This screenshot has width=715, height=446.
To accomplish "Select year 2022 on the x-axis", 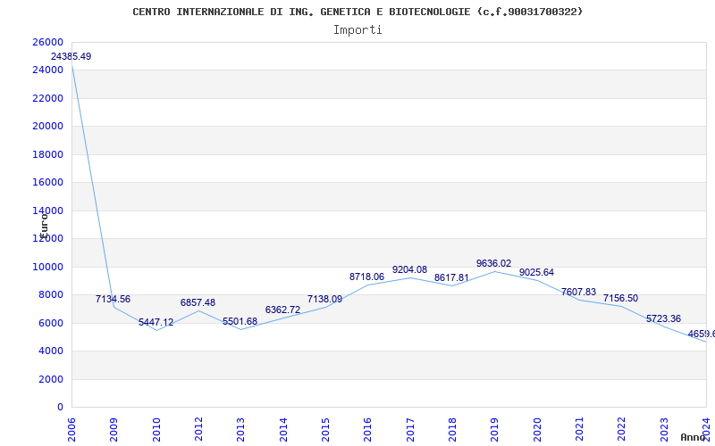I will [x=622, y=428].
